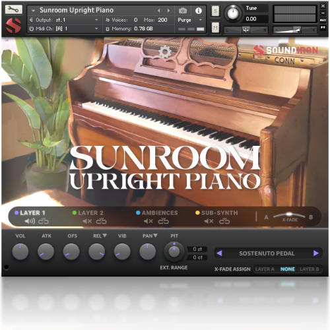Select the Layer 1 tab
Screen dimensions: 330x330
coord(30,213)
